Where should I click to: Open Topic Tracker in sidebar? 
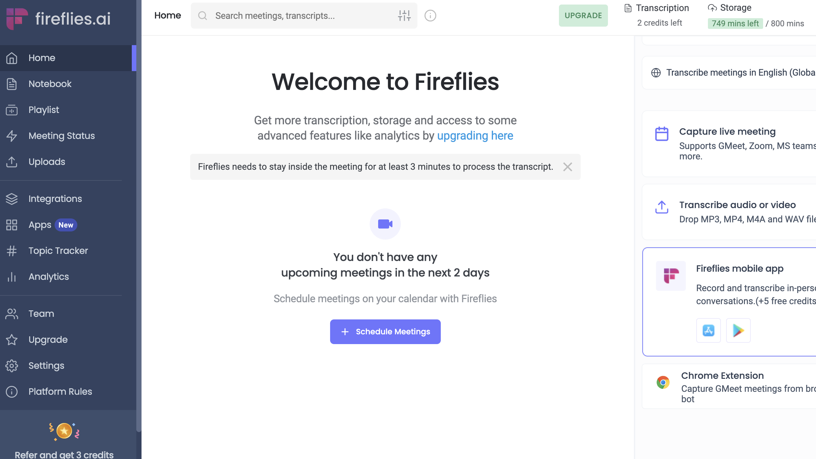click(58, 251)
